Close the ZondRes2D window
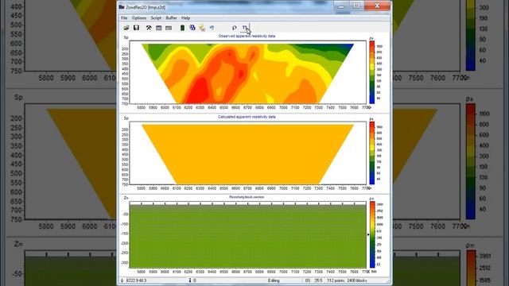The image size is (509, 286). click(377, 6)
